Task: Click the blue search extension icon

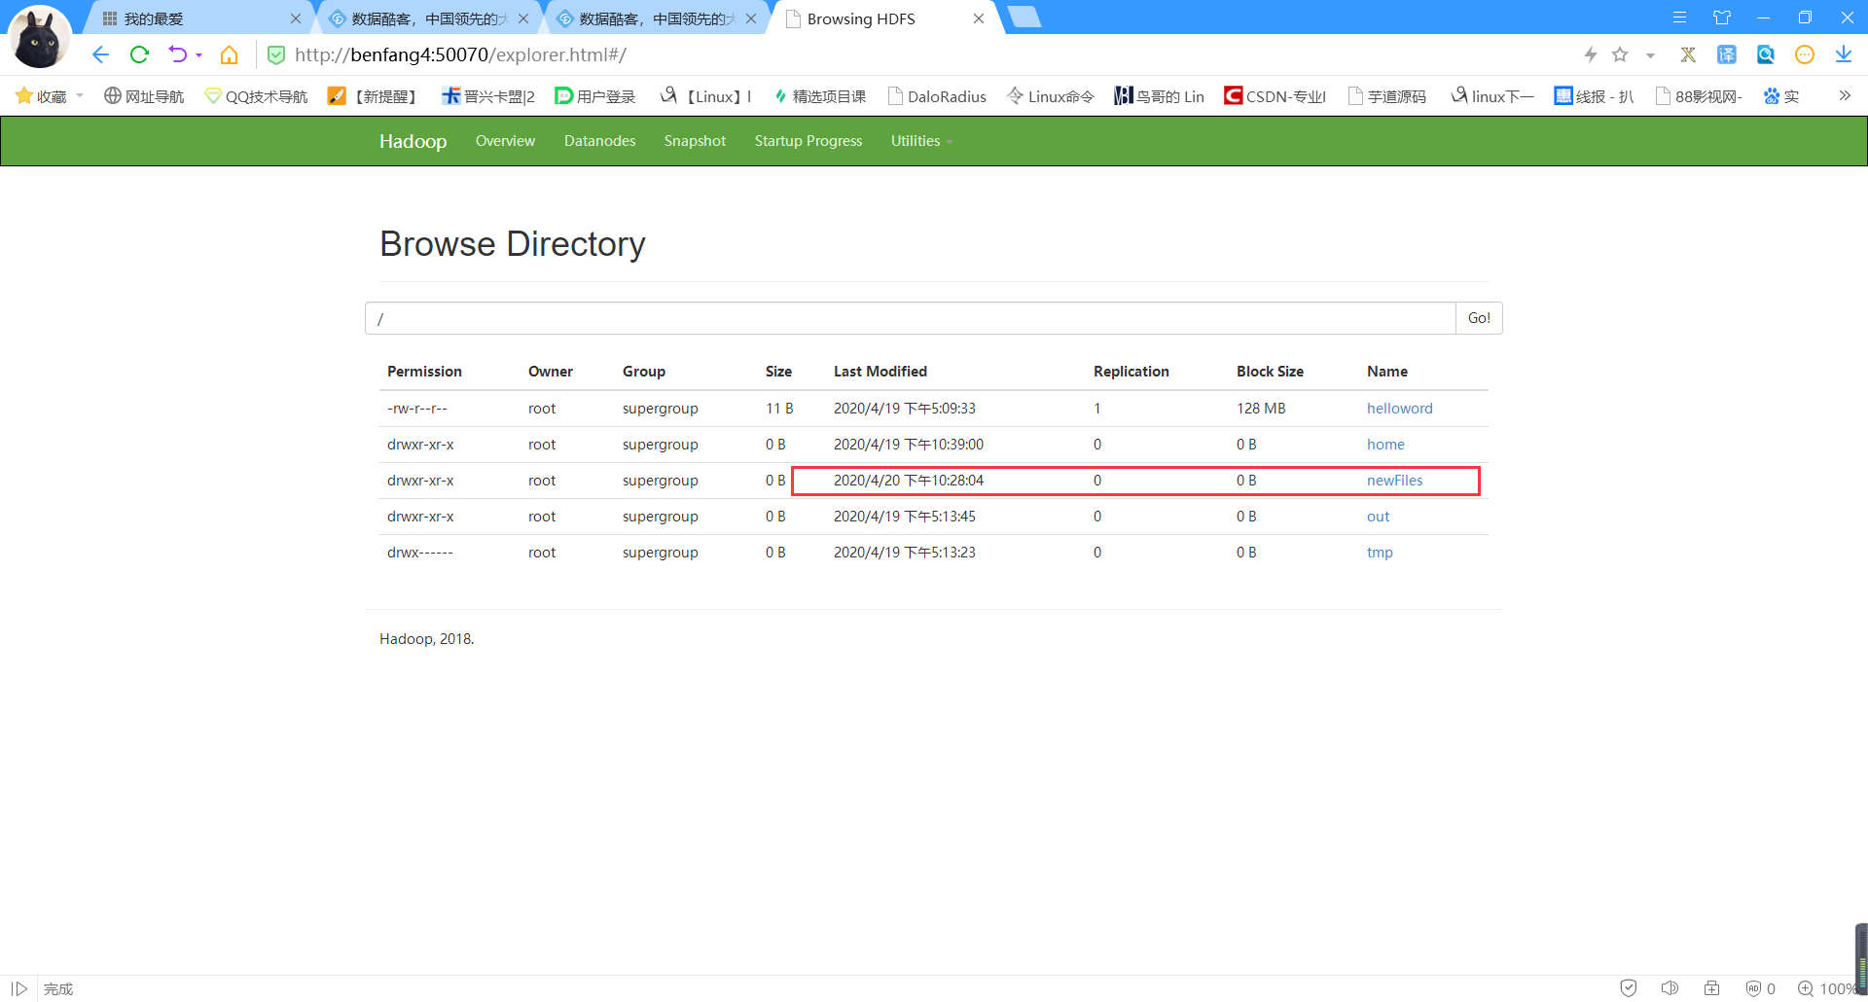Action: (1766, 54)
